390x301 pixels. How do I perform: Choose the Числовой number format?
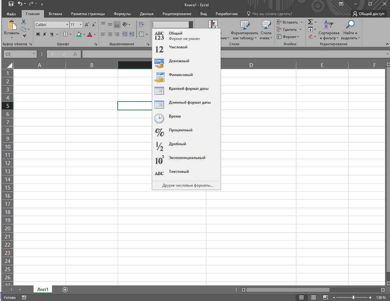(x=186, y=49)
